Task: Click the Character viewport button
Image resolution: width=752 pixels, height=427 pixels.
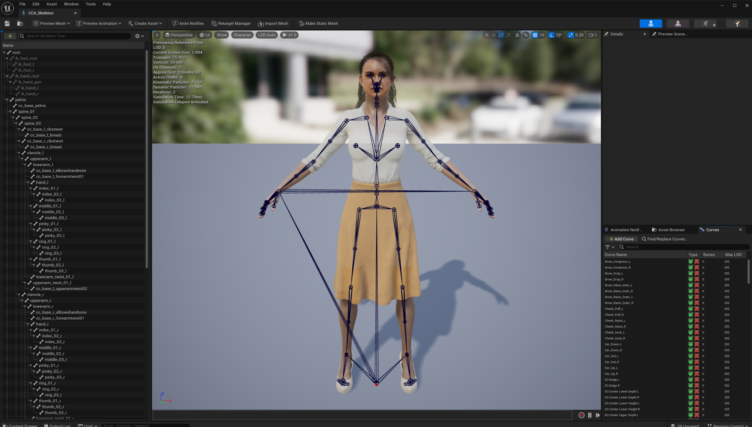Action: point(242,35)
